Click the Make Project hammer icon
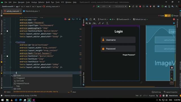The height and width of the screenshot is (102, 181). pos(94,7)
